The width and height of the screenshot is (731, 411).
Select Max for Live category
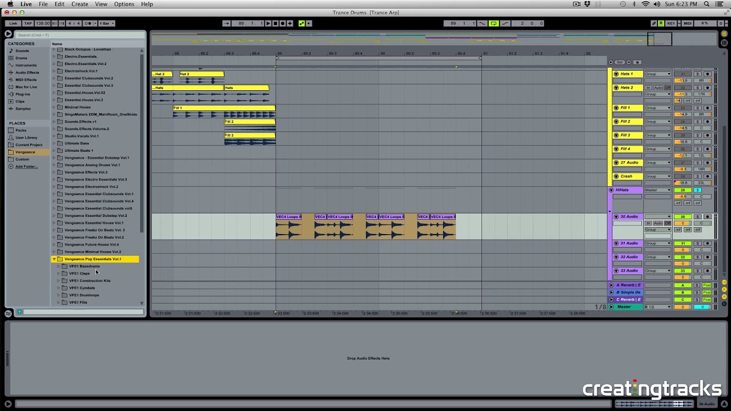pos(26,87)
